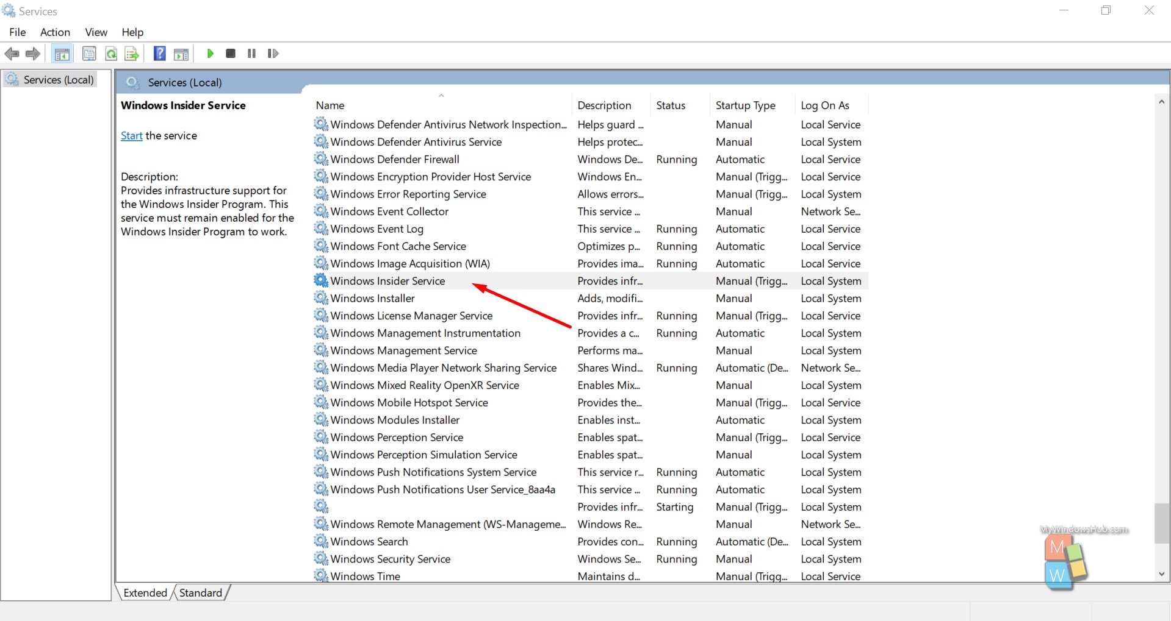Viewport: 1171px width, 621px height.
Task: Click gear icon of the unnamed Starting service
Action: 321,506
